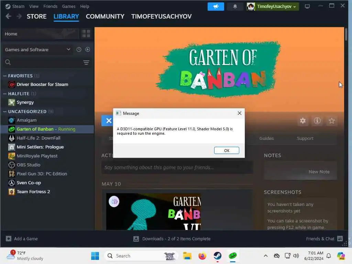Viewport: 352px width, 264px height.
Task: Open Firefox from the taskbar
Action: pos(202,256)
